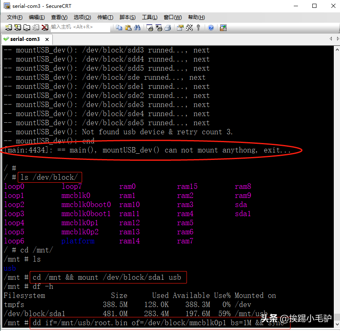Screen dimensions: 340x331
Task: Open the 传输(T) menu
Action: (x=105, y=17)
